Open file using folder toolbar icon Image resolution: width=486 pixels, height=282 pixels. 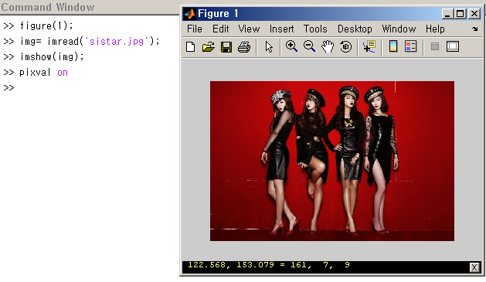click(209, 47)
